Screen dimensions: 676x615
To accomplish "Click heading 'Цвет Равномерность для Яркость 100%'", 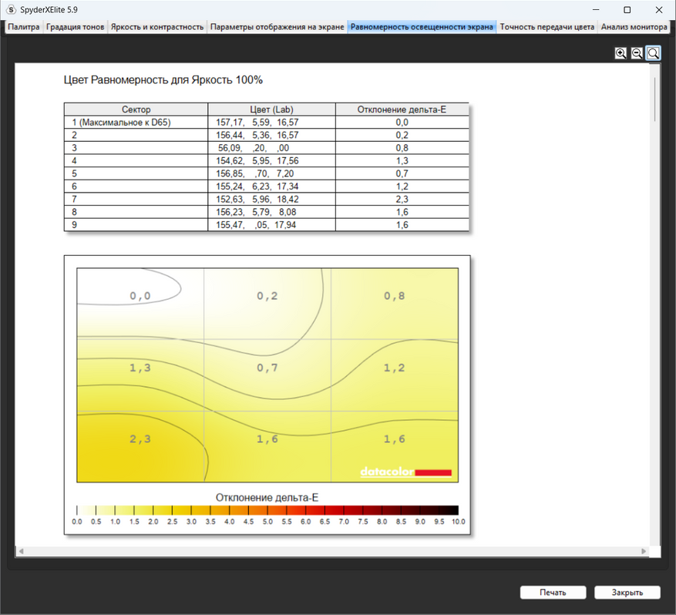I will (x=163, y=80).
